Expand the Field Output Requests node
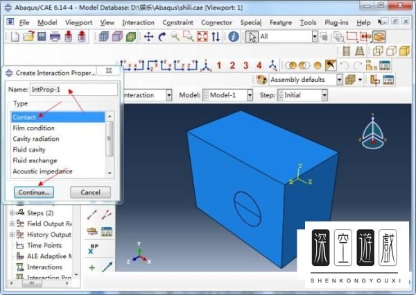Screen dimensions: 416x295 (12, 224)
